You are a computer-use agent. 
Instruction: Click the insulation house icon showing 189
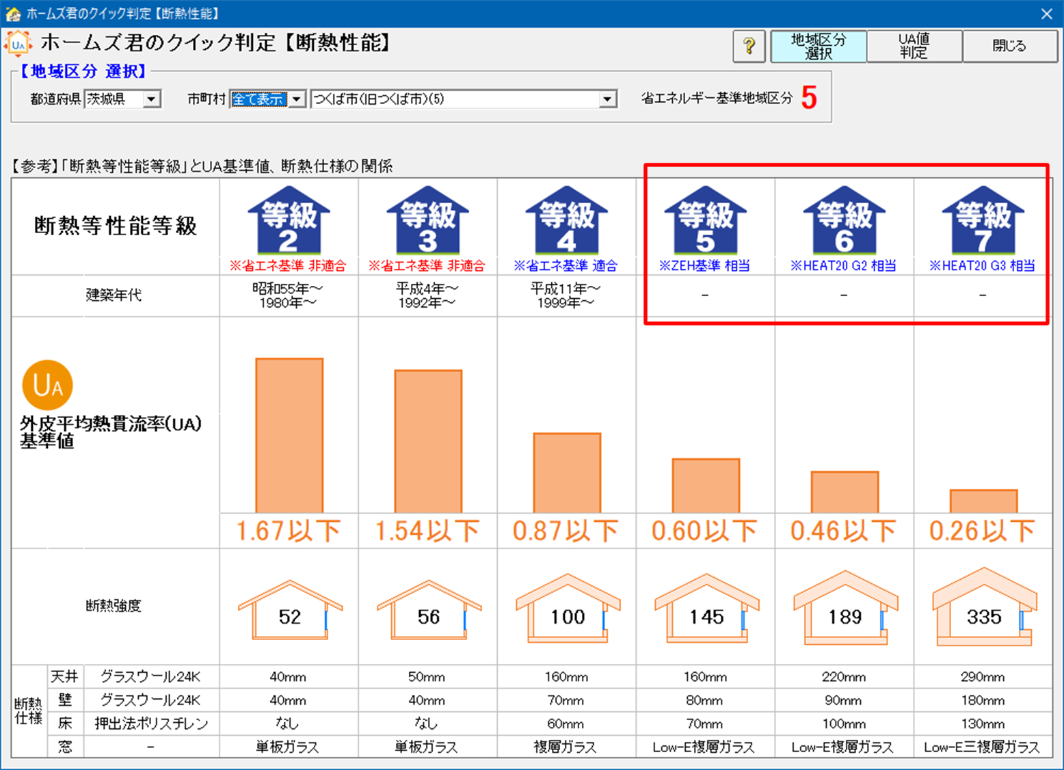(x=845, y=608)
